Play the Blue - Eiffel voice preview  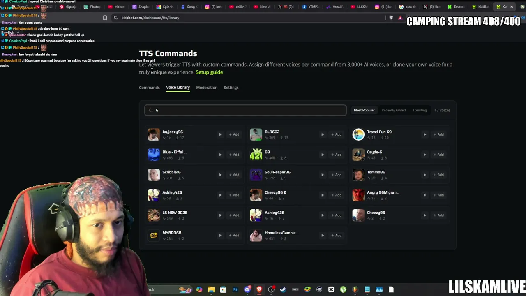click(x=220, y=155)
